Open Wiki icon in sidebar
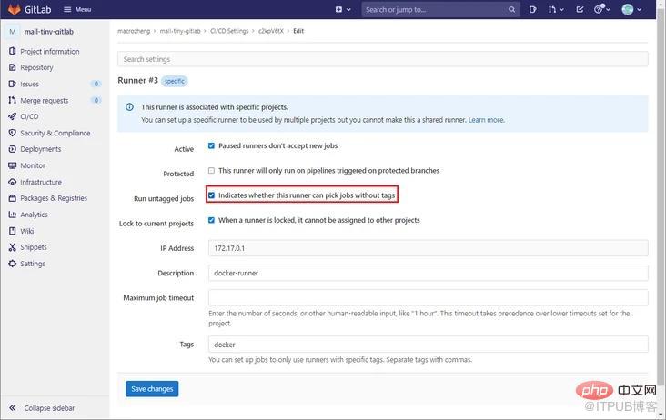 pyautogui.click(x=13, y=231)
